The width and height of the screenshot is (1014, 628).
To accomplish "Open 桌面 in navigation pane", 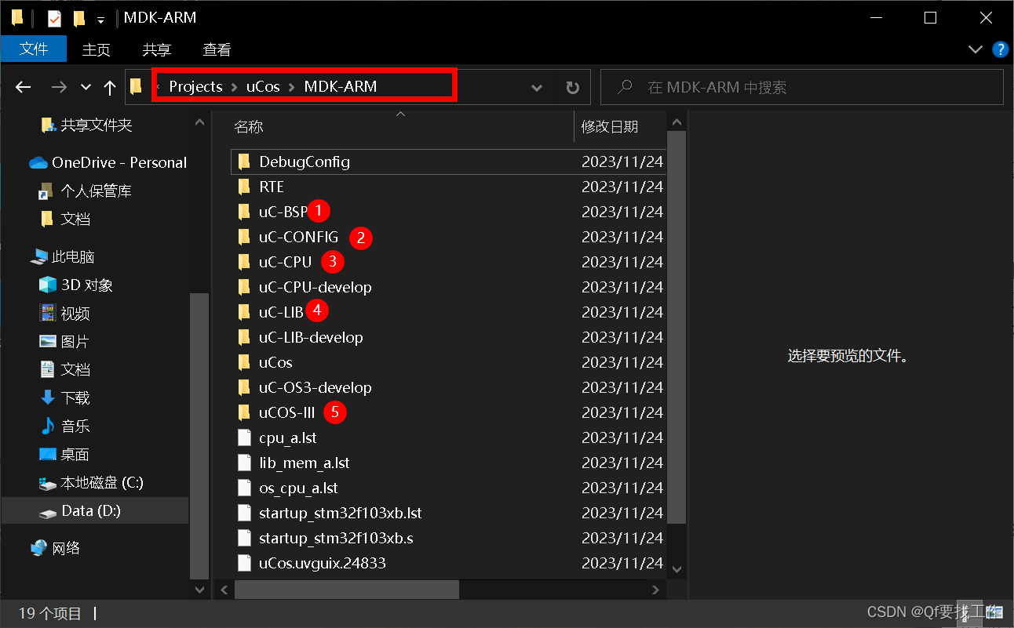I will 75,454.
